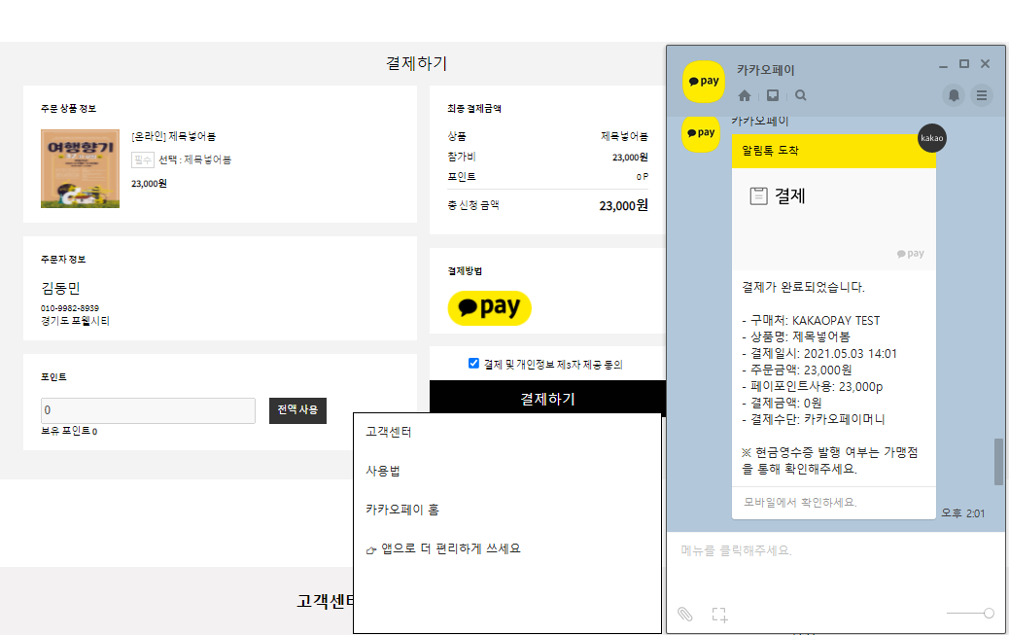This screenshot has height=635, width=1009.
Task: Select the kakao pay payment method logo
Action: point(490,308)
